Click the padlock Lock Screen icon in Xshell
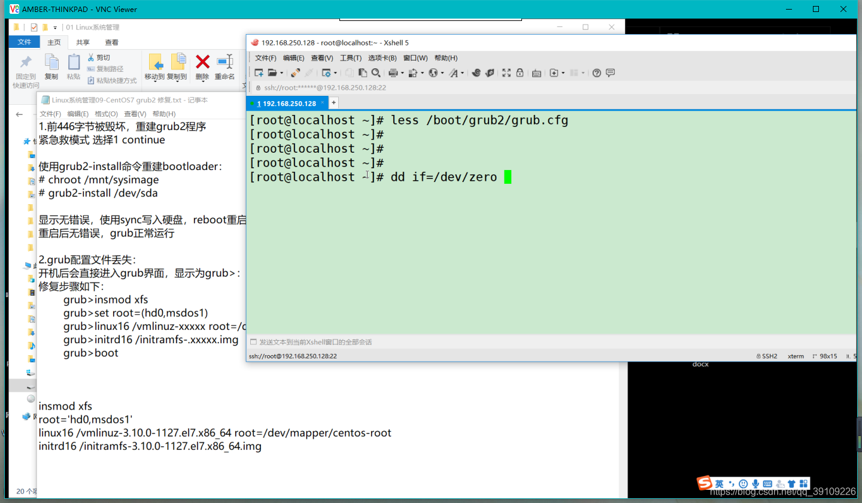The height and width of the screenshot is (503, 862). point(520,73)
